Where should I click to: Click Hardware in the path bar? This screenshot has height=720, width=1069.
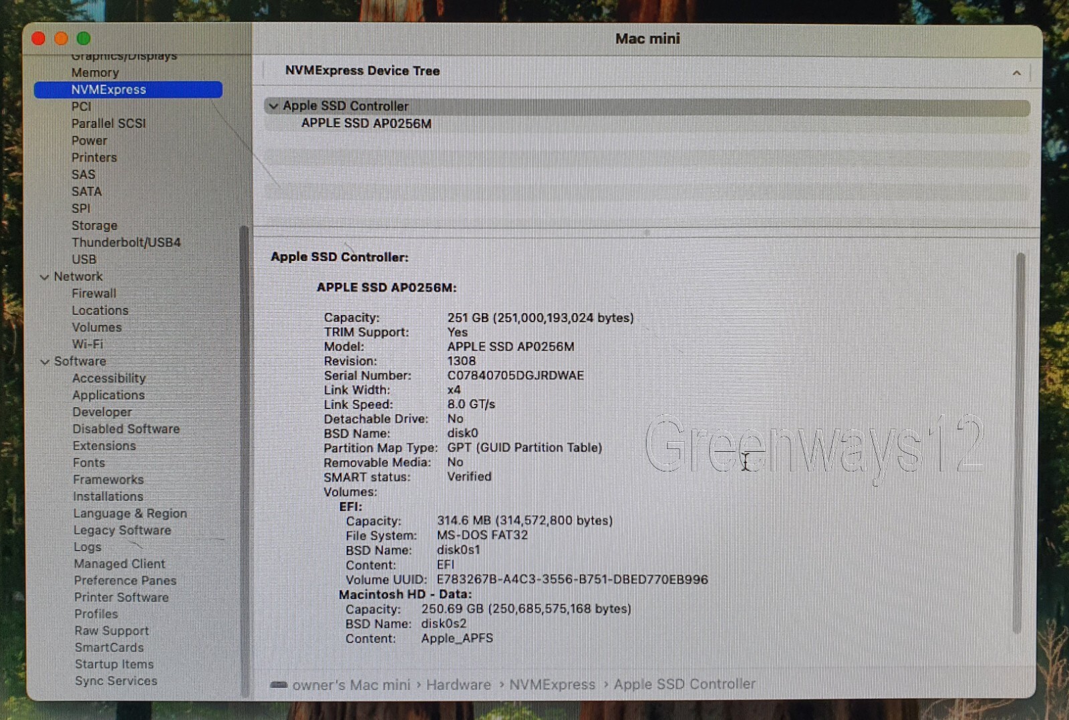coord(458,685)
